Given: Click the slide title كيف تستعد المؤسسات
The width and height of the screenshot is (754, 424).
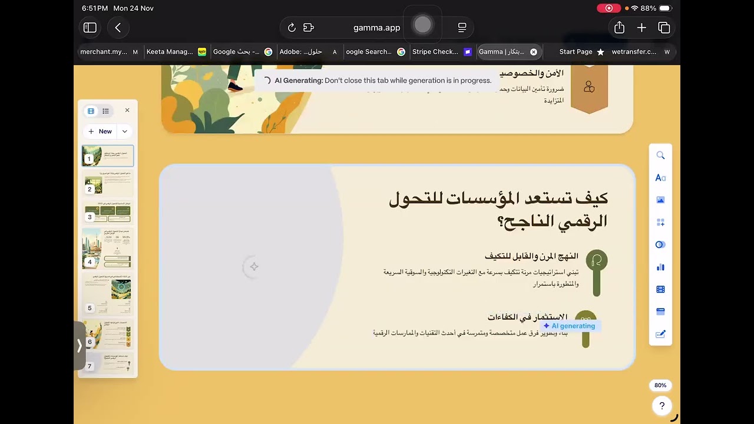Looking at the screenshot, I should 498,210.
